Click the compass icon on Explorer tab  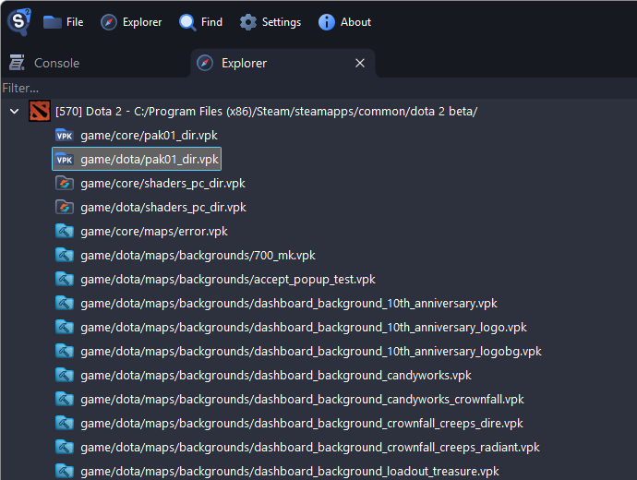[x=205, y=63]
